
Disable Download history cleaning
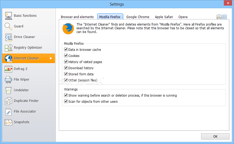click(x=66, y=68)
